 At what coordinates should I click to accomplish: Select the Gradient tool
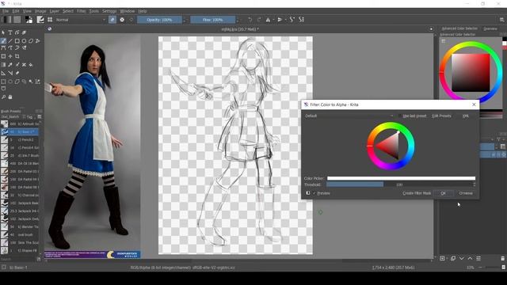pyautogui.click(x=3, y=65)
